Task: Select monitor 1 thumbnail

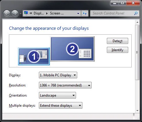Action: (x=34, y=56)
